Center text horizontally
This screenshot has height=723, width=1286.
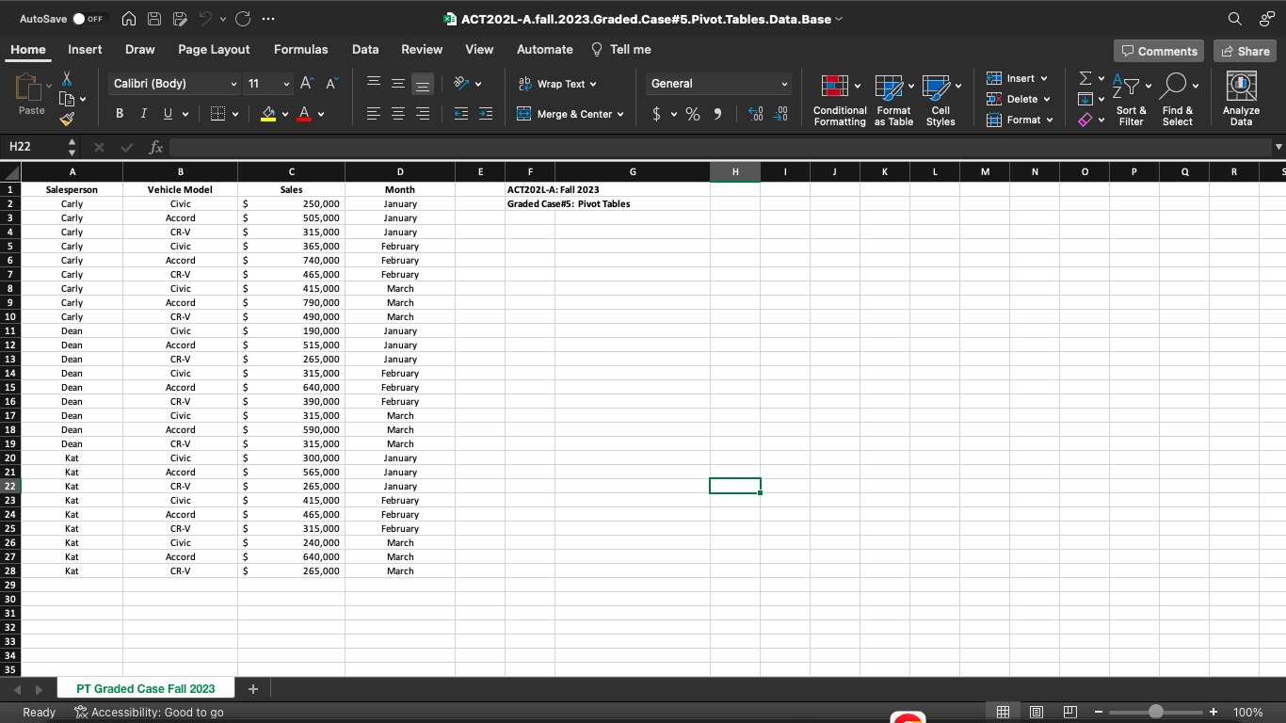[x=398, y=114]
